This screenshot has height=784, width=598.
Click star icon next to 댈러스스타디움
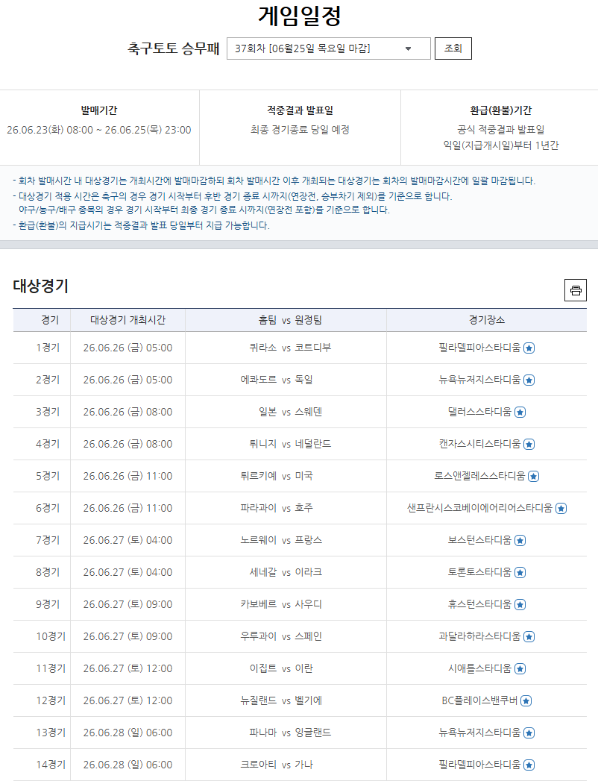click(520, 412)
